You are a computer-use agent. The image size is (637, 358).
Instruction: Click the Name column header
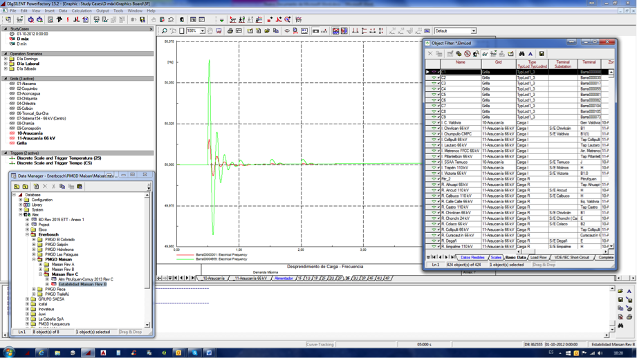pyautogui.click(x=460, y=63)
